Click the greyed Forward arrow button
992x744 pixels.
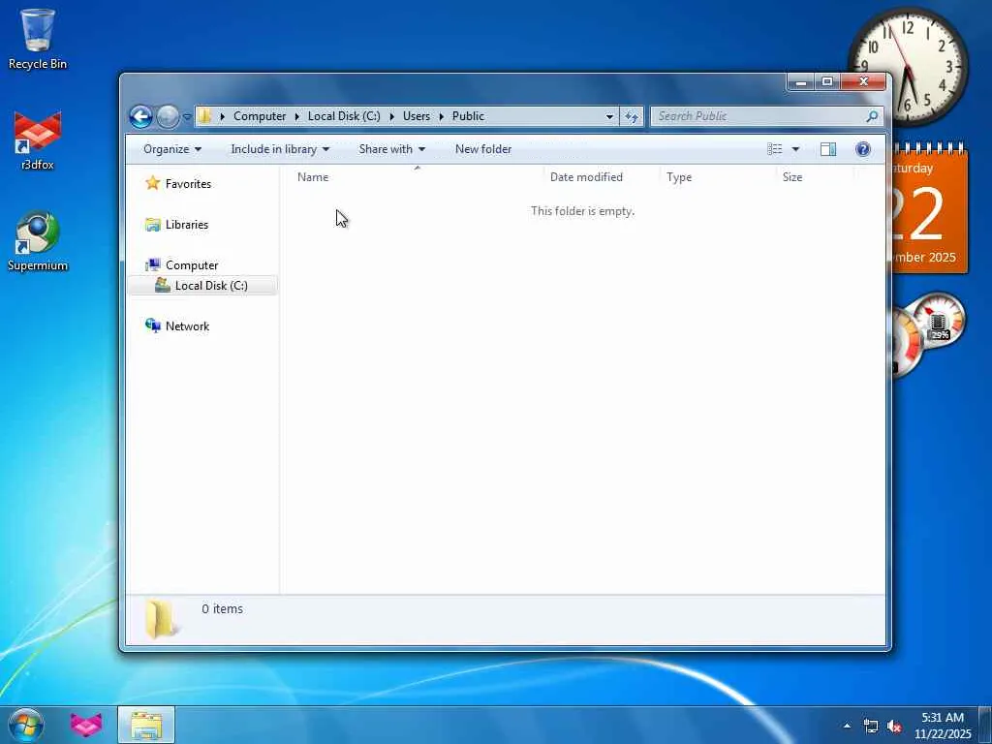168,116
